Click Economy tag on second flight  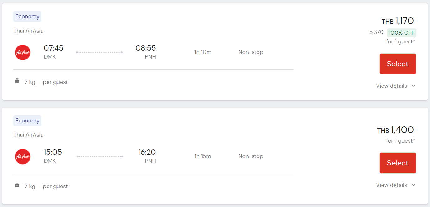click(x=27, y=121)
